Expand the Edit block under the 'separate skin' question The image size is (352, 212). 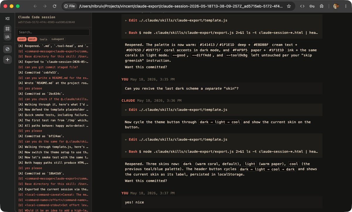[222, 110]
